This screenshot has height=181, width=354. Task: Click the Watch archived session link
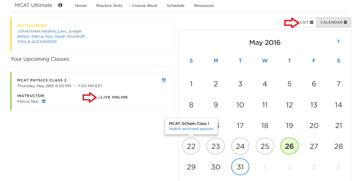191,129
